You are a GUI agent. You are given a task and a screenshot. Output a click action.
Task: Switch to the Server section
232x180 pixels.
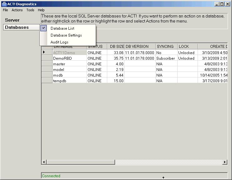(12, 20)
